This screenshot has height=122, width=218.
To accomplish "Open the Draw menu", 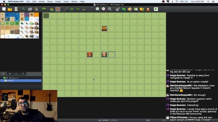I will pos(50,1).
